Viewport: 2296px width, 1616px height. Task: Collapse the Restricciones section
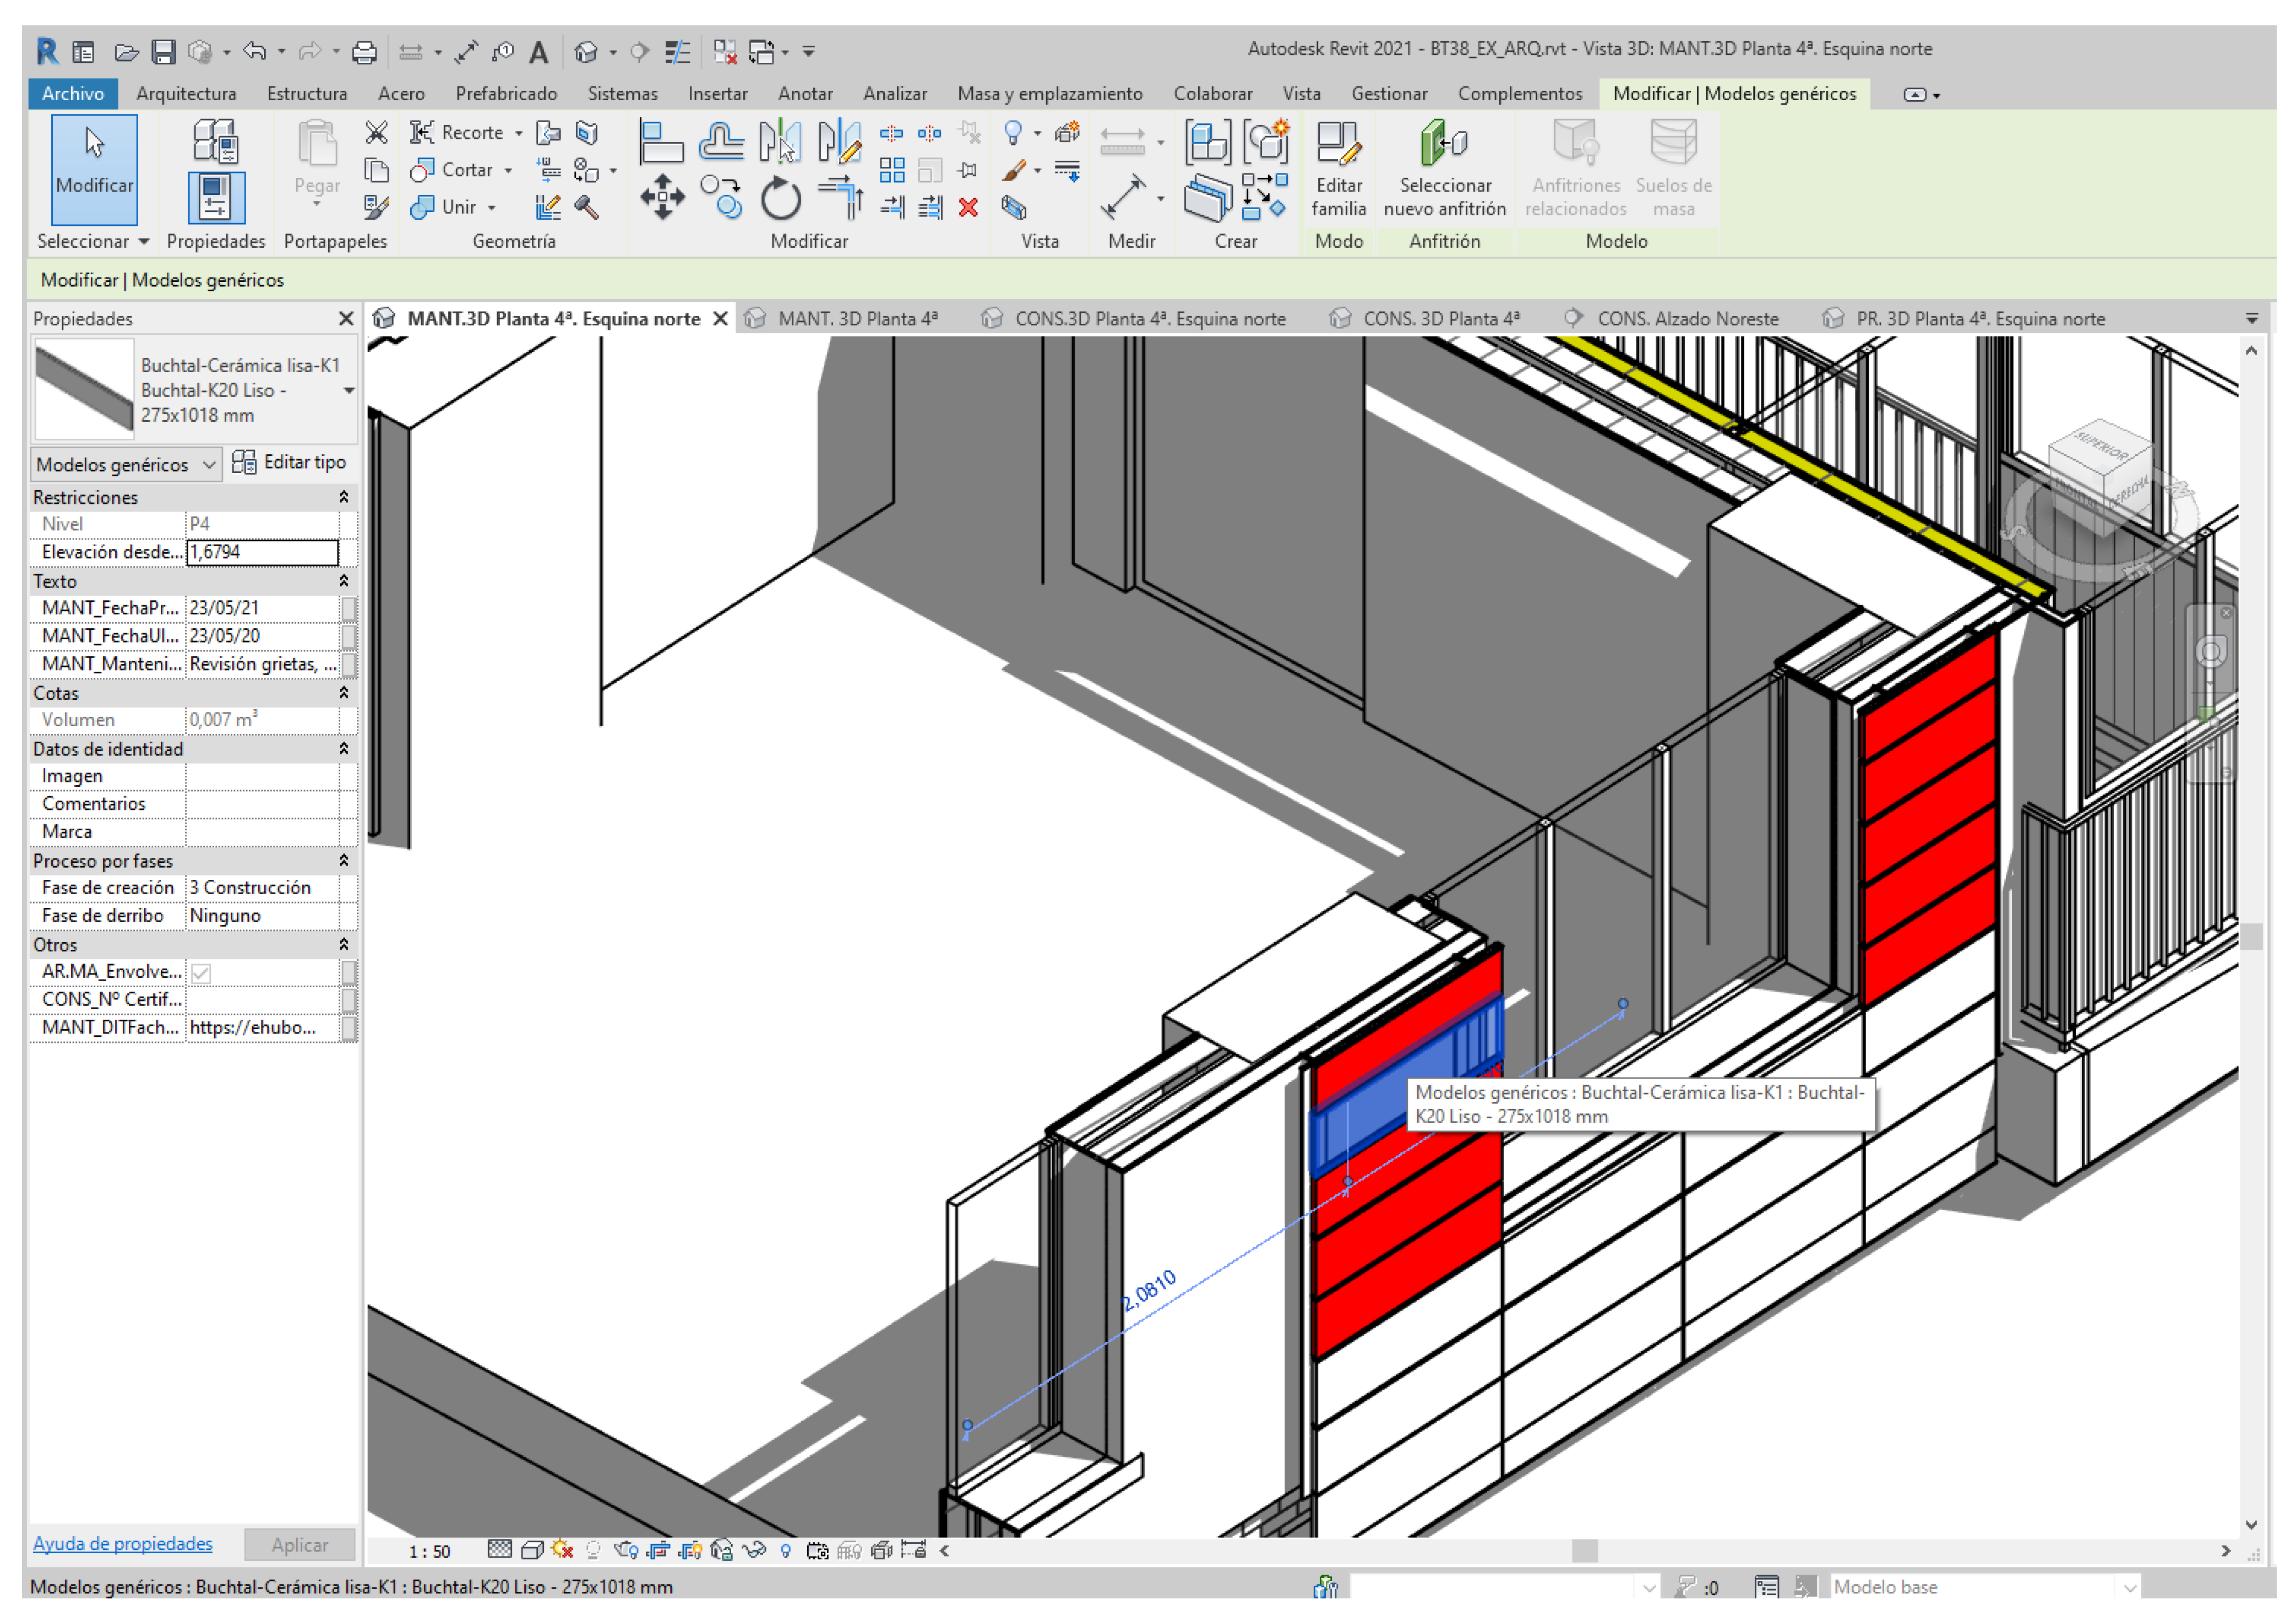pyautogui.click(x=343, y=497)
